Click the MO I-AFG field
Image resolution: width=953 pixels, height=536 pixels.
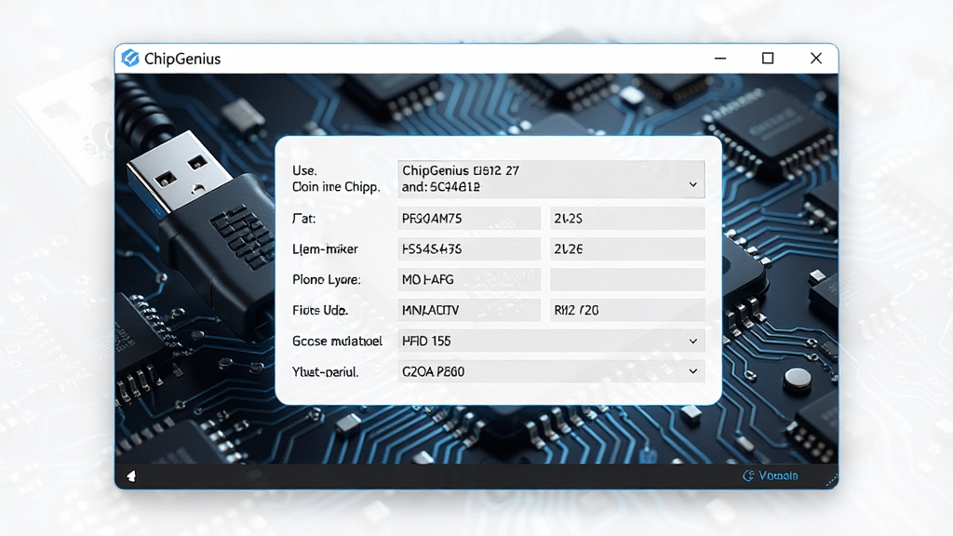pyautogui.click(x=469, y=279)
